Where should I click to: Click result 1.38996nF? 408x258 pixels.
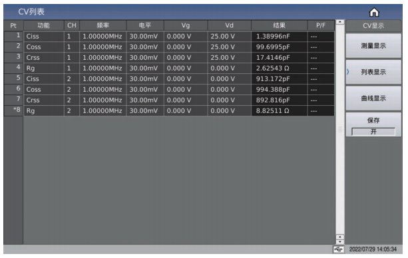279,37
